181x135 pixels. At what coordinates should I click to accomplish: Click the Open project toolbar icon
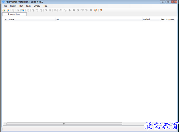click(x=8, y=10)
